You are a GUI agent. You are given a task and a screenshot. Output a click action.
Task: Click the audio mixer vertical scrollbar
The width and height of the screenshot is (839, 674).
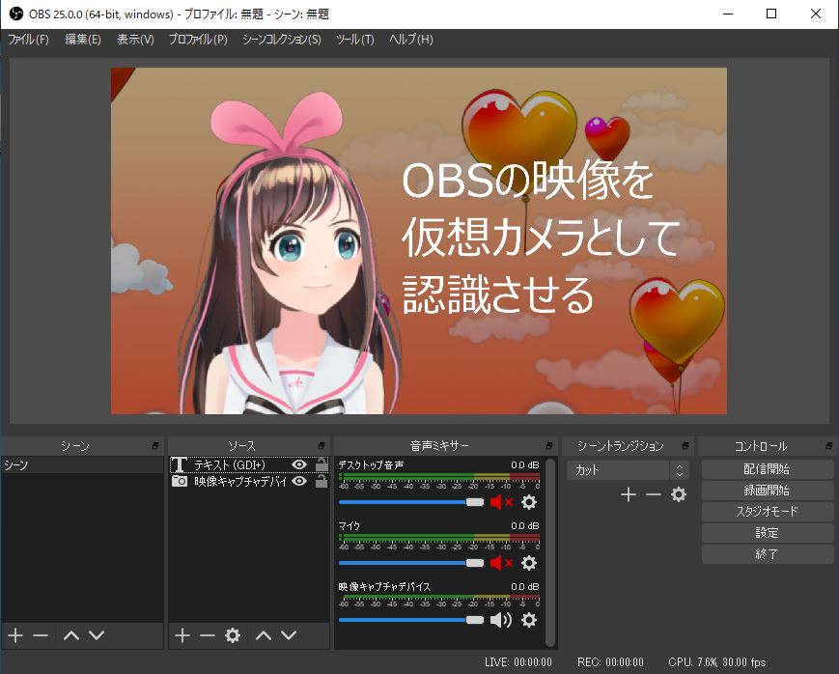coord(550,552)
